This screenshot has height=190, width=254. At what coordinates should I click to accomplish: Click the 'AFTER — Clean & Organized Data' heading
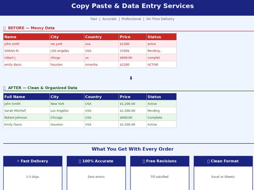click(x=43, y=88)
